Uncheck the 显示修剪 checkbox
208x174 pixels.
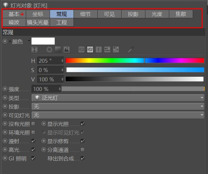pos(82,141)
